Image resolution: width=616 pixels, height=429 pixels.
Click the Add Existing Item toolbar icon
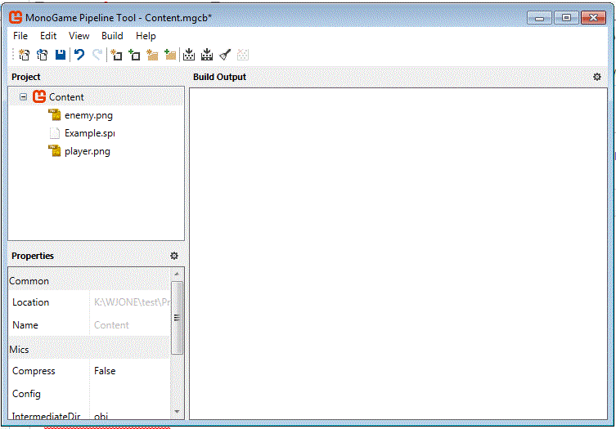134,55
